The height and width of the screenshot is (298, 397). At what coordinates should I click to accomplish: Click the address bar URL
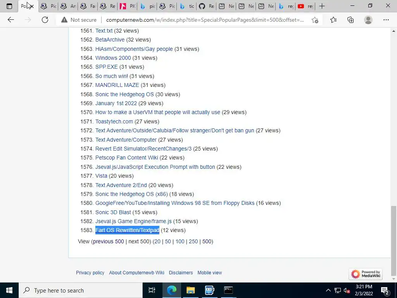coord(205,20)
